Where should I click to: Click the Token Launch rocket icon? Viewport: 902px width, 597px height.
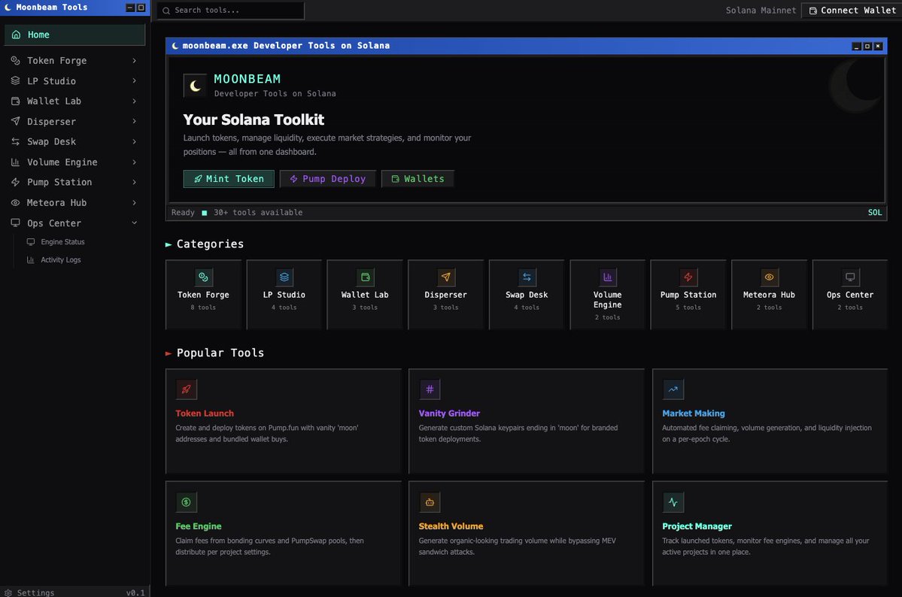pyautogui.click(x=186, y=389)
